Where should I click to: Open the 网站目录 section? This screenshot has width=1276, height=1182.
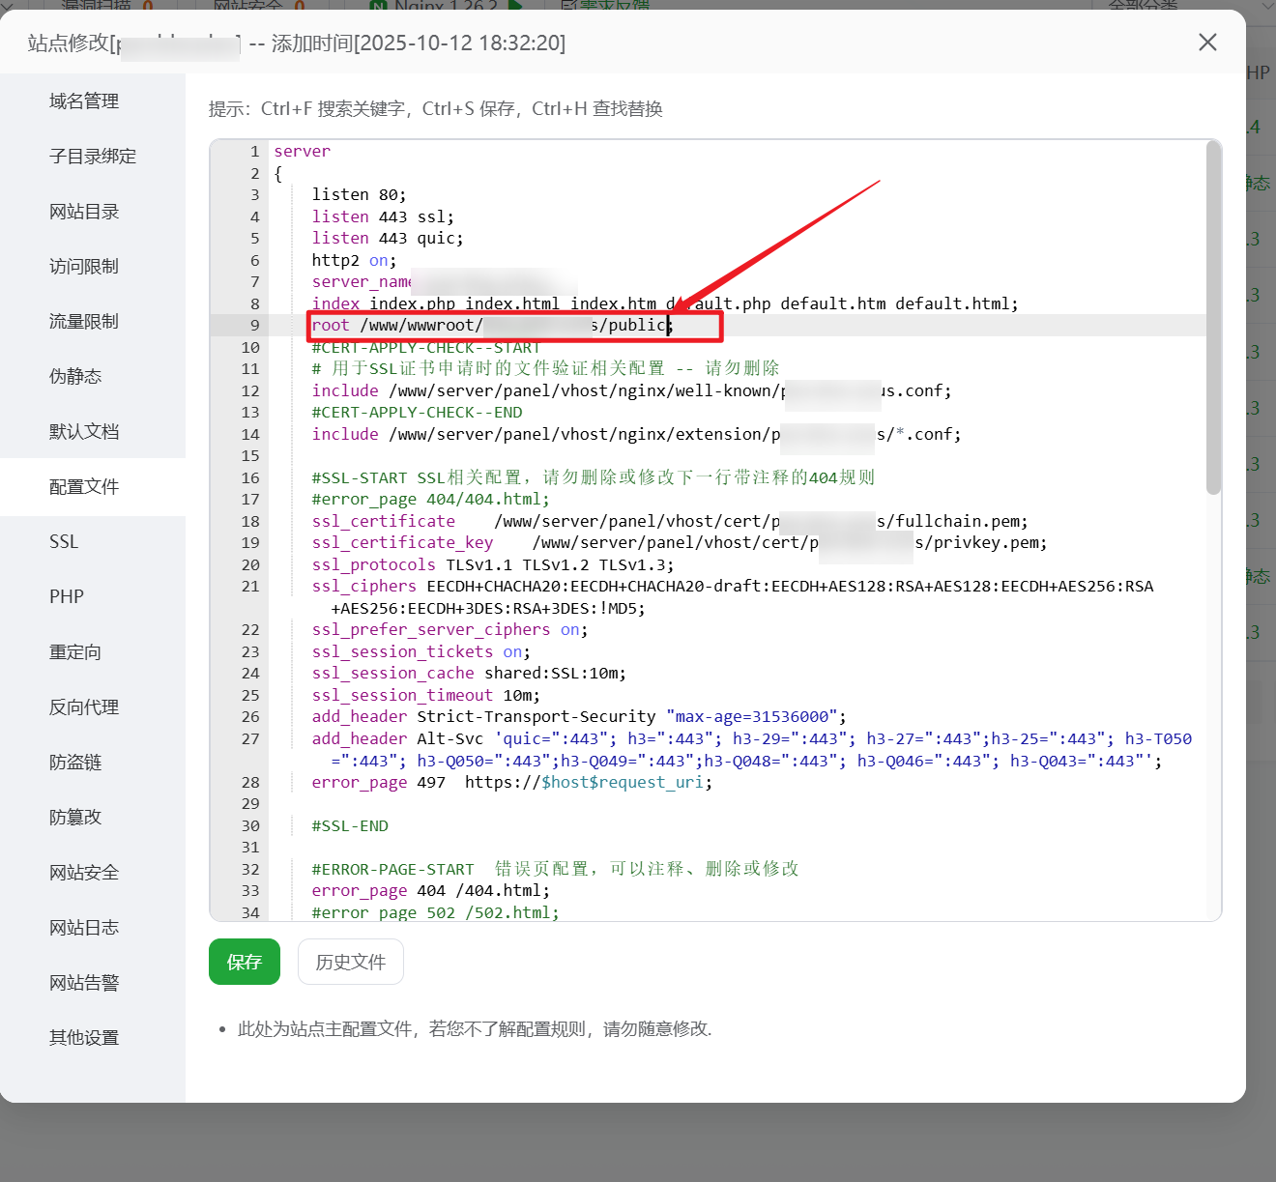[84, 212]
